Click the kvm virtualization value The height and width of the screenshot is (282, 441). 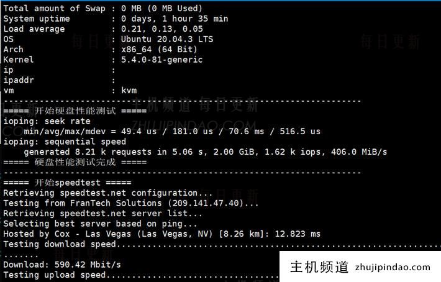[129, 90]
